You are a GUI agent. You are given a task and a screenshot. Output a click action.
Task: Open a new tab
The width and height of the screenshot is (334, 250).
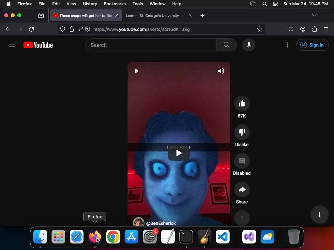[202, 16]
